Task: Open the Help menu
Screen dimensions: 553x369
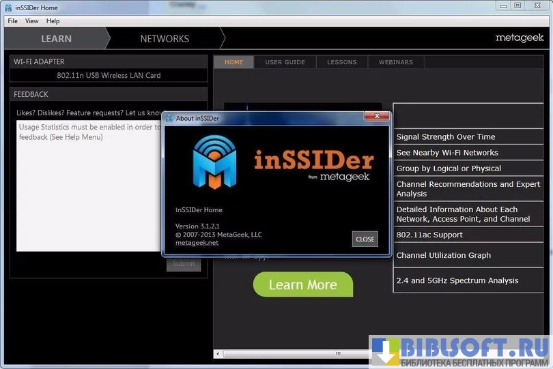Action: click(53, 21)
